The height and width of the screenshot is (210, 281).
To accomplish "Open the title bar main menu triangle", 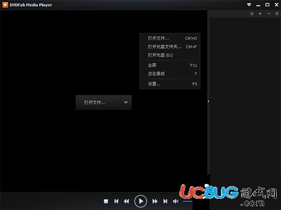I will pos(249,5).
